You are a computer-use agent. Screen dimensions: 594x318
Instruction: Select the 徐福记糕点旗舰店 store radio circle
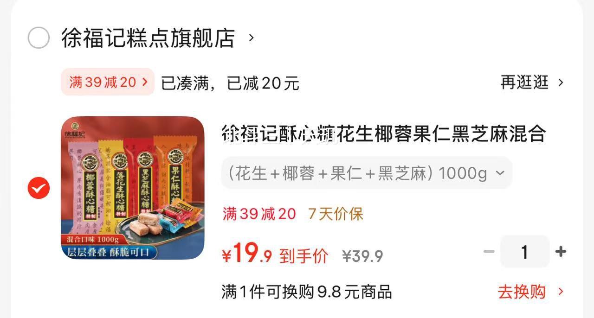pyautogui.click(x=39, y=38)
